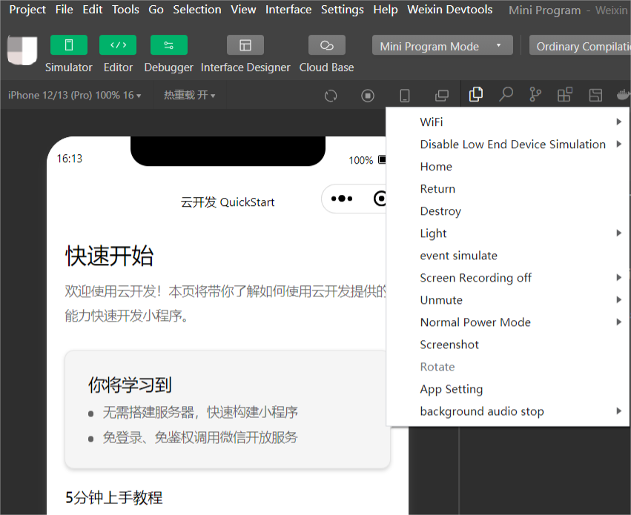Toggle the Debugger panel button
Screen dimensions: 631x515
[x=168, y=44]
